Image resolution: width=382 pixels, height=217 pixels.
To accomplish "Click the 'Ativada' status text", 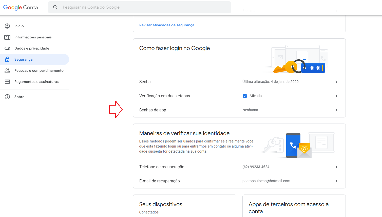I will [x=256, y=96].
